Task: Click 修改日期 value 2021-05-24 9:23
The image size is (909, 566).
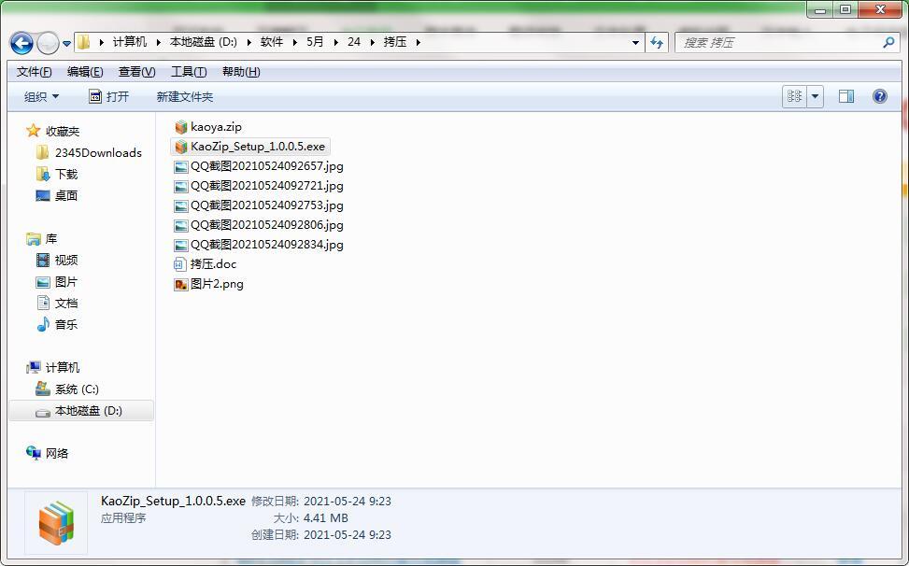Action: (348, 502)
